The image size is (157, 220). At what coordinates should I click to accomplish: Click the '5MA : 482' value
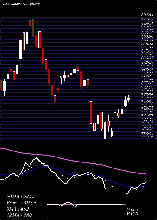click(x=18, y=209)
